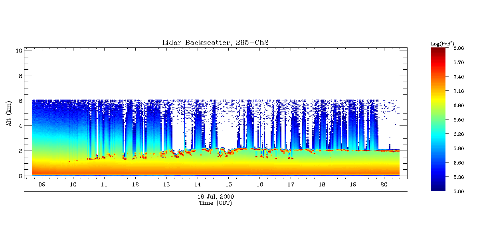Click the time tick label 15
The width and height of the screenshot is (479, 239).
click(x=229, y=185)
